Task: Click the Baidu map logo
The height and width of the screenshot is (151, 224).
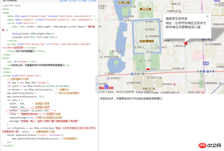Action: [106, 87]
